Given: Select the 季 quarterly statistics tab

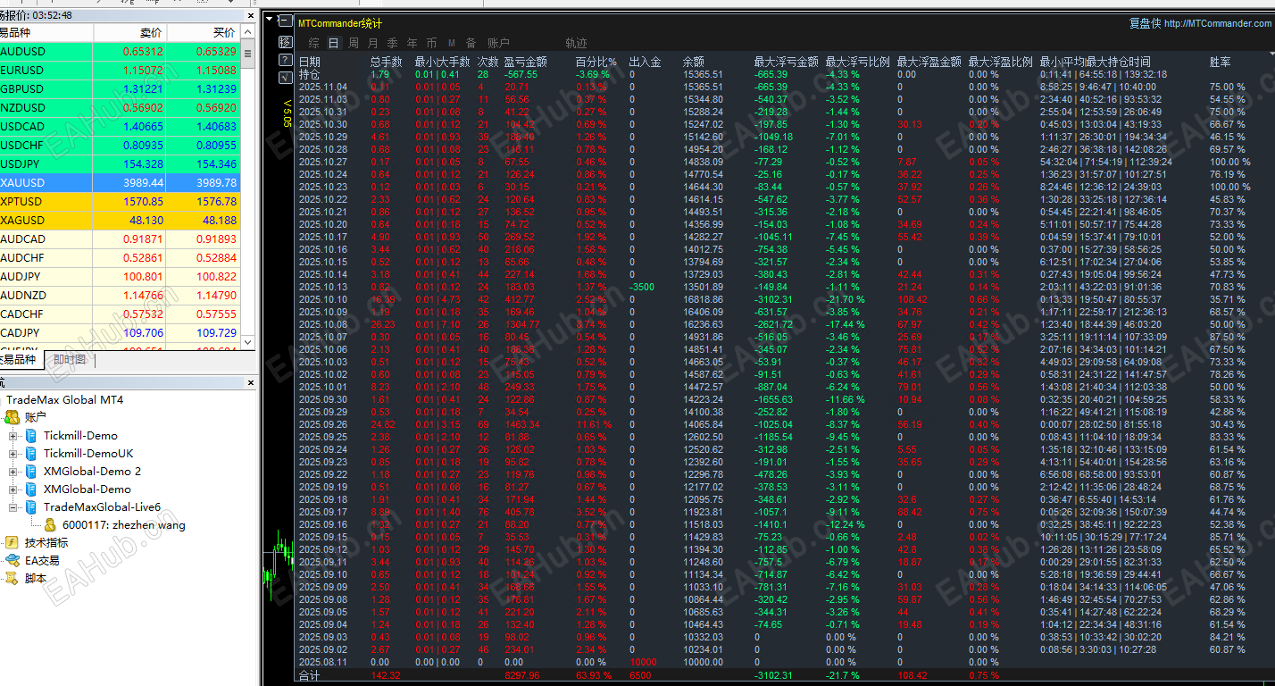Looking at the screenshot, I should pos(392,43).
